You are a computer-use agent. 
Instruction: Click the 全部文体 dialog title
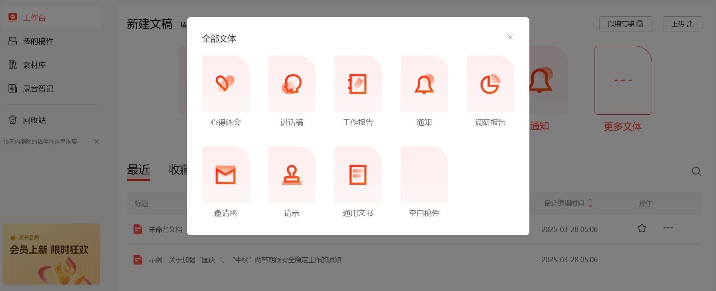(219, 39)
